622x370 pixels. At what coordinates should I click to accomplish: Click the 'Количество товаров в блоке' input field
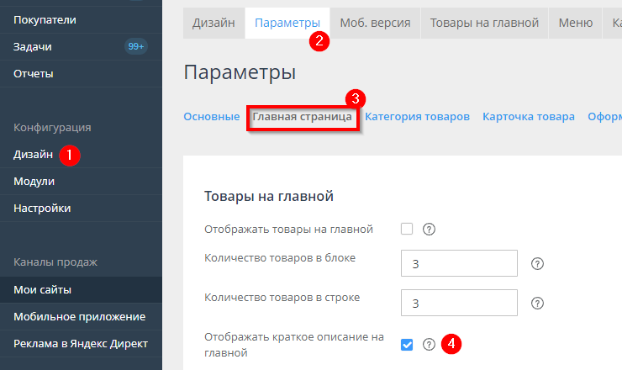click(459, 263)
